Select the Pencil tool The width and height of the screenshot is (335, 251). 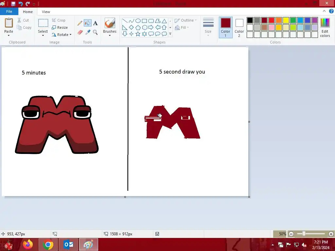(x=80, y=23)
